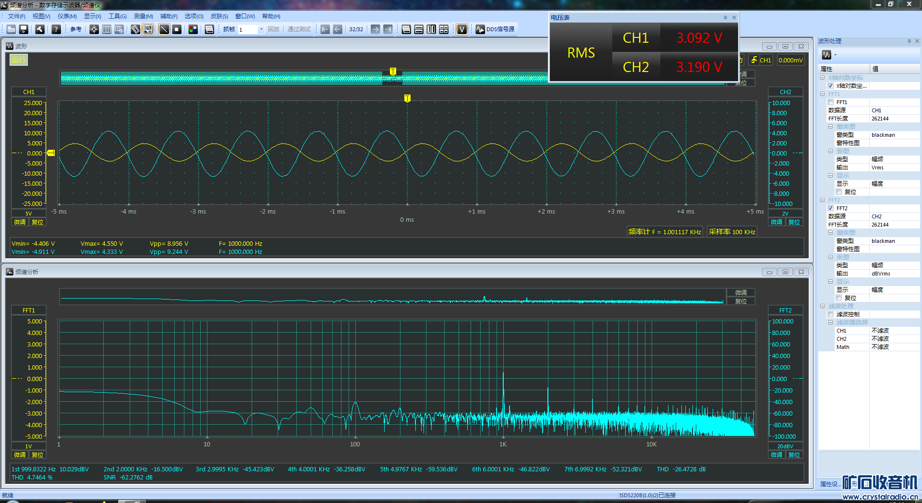Enable the FFT1 checkbox
Image resolution: width=922 pixels, height=503 pixels.
coord(831,102)
